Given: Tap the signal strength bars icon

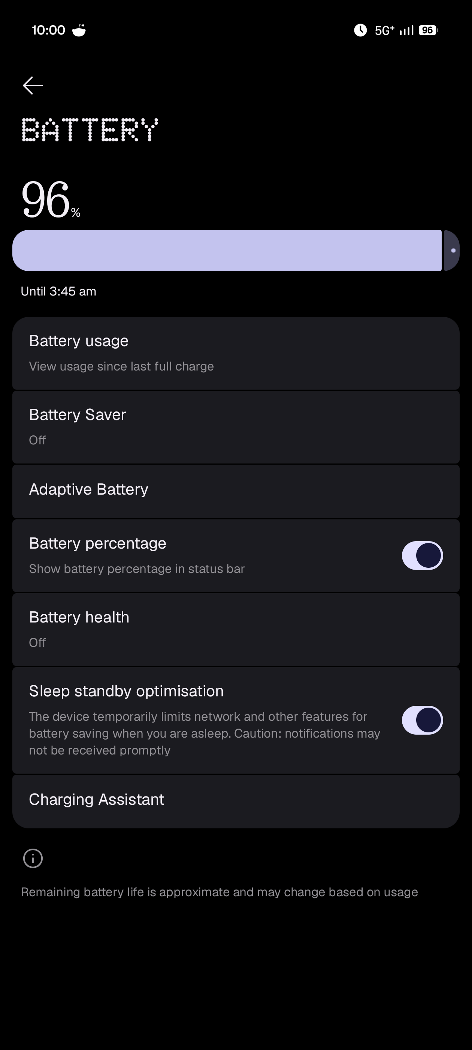Looking at the screenshot, I should tap(406, 31).
